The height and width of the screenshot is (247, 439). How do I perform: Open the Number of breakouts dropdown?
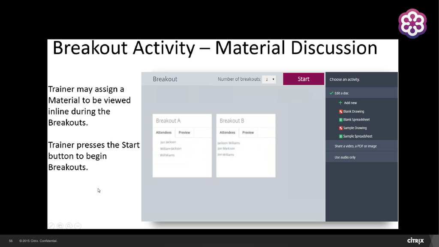pos(269,79)
